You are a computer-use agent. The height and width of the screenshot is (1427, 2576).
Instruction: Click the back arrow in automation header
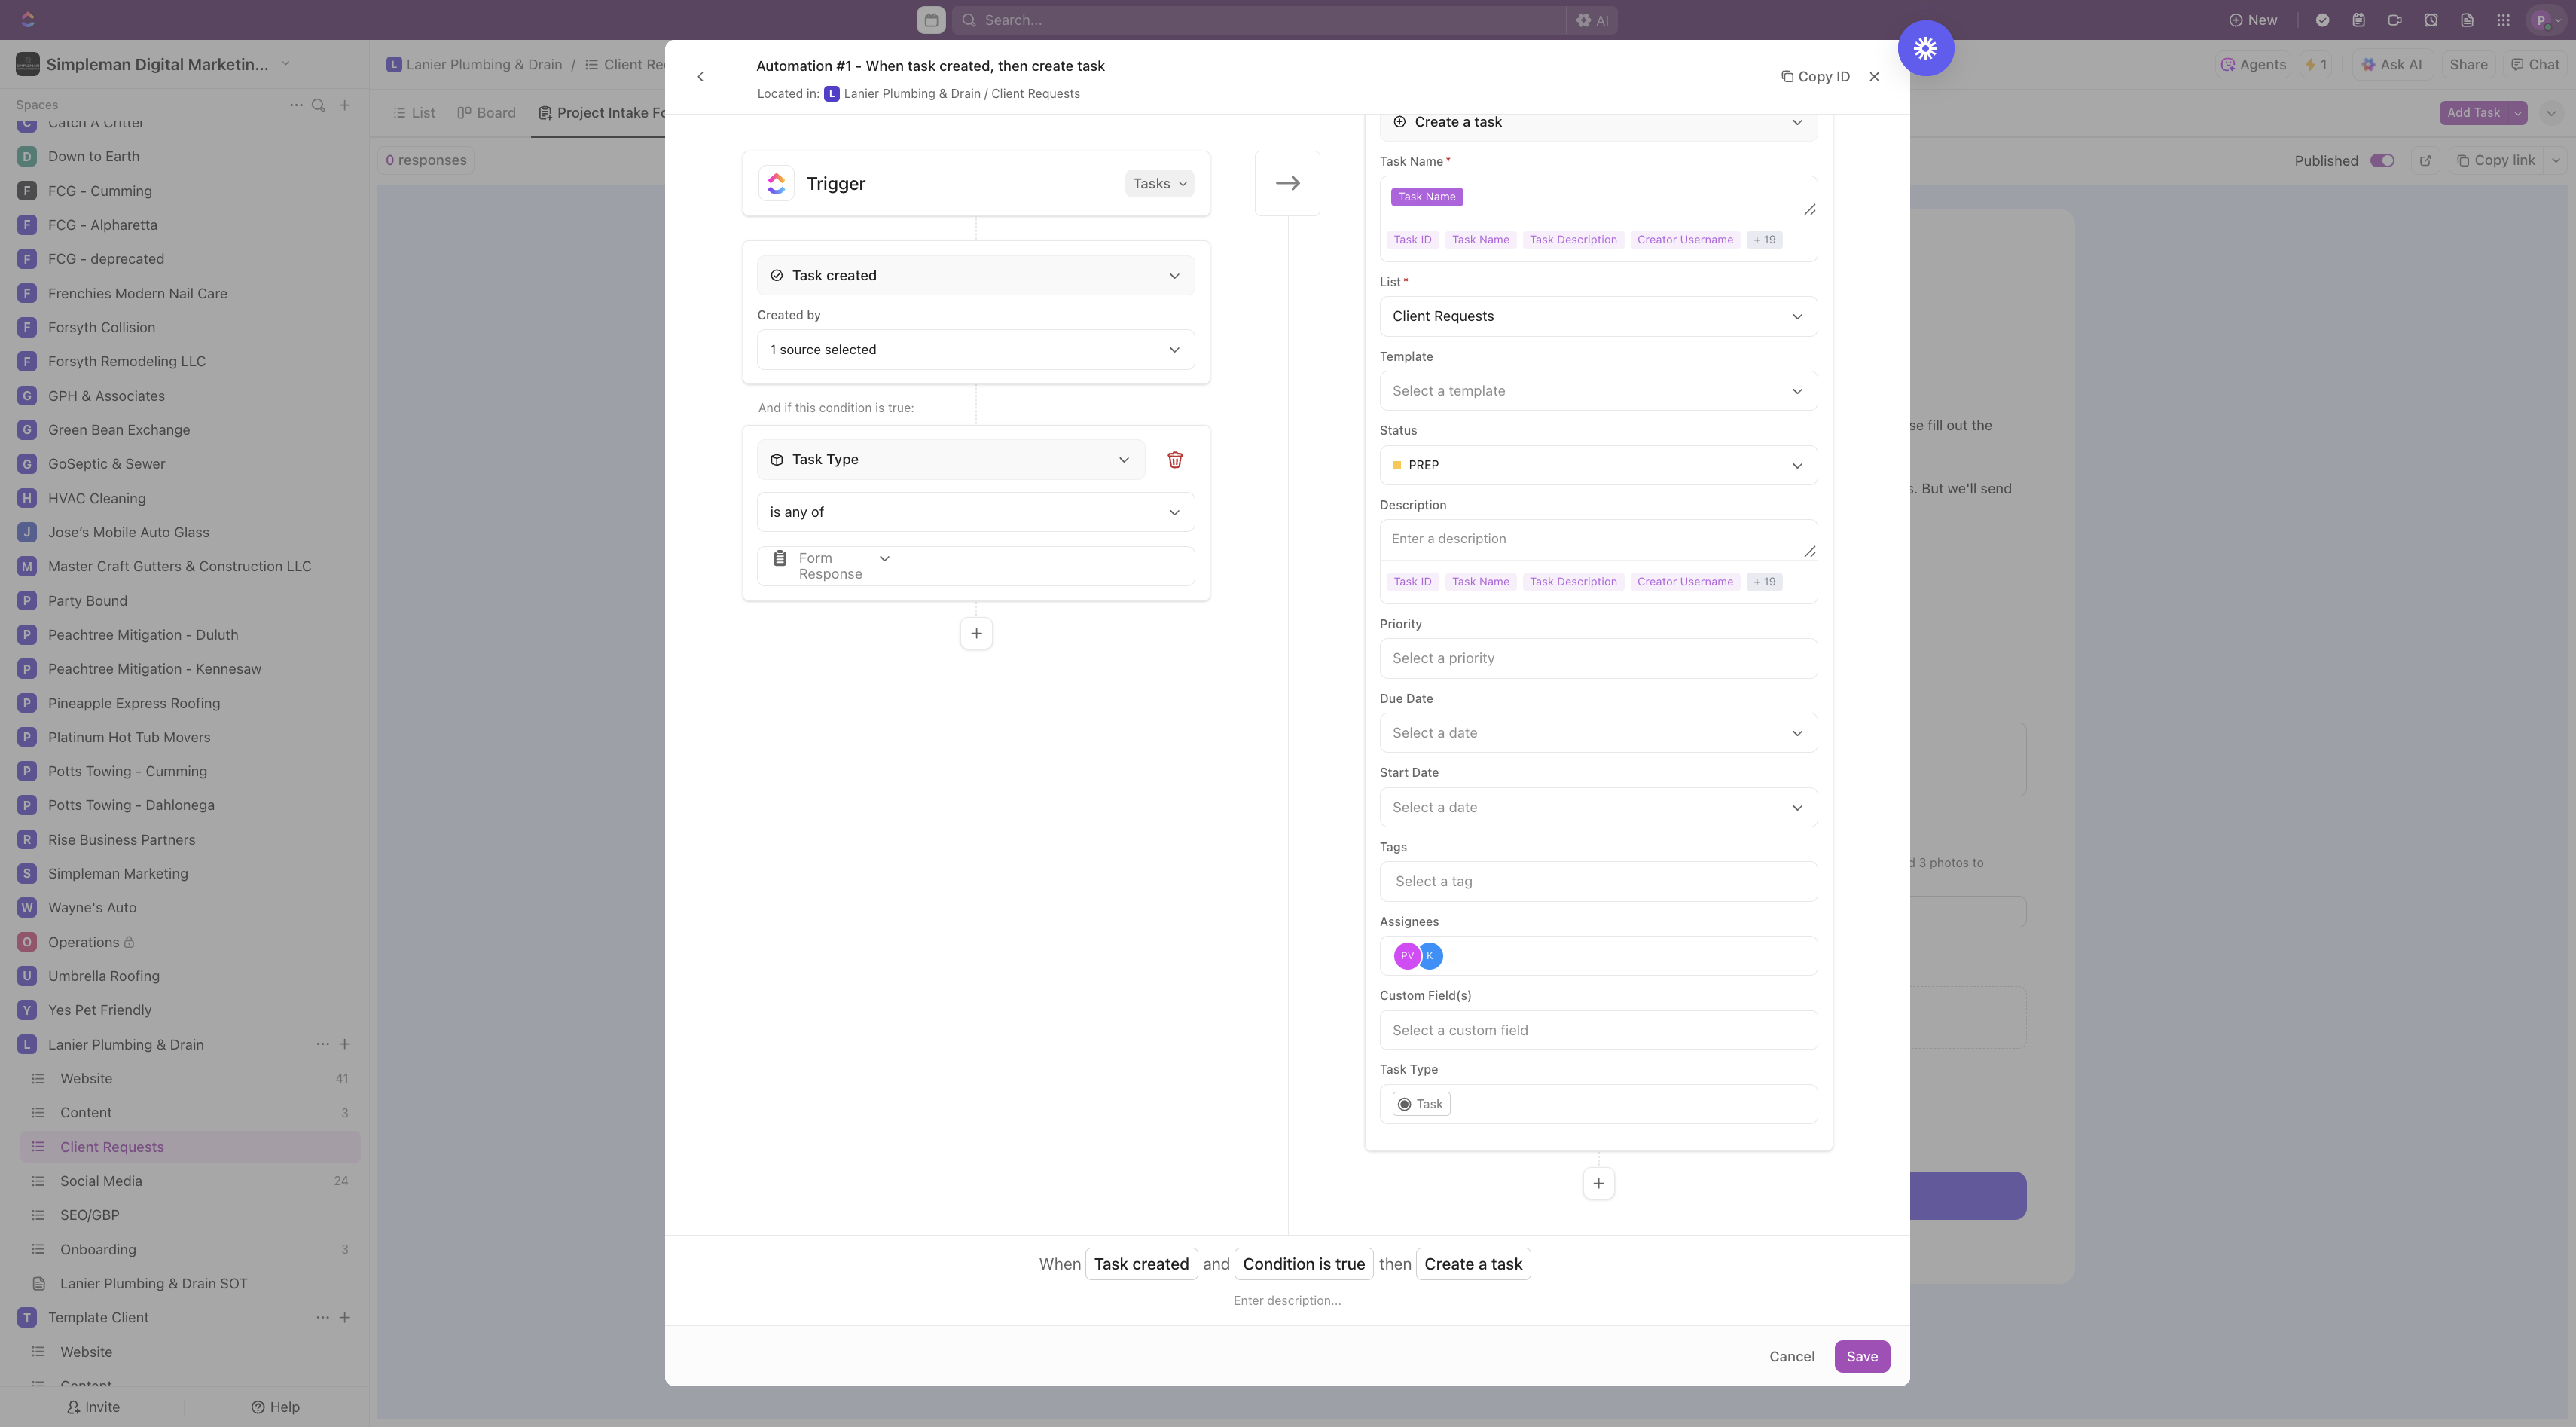pyautogui.click(x=700, y=76)
